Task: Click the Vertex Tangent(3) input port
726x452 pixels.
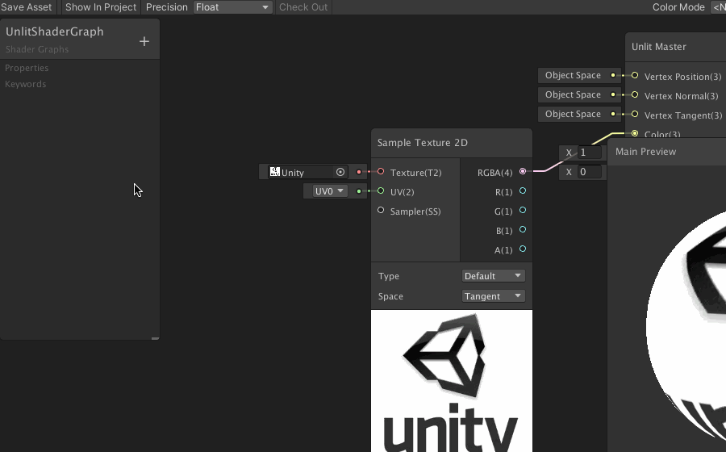Action: [635, 114]
